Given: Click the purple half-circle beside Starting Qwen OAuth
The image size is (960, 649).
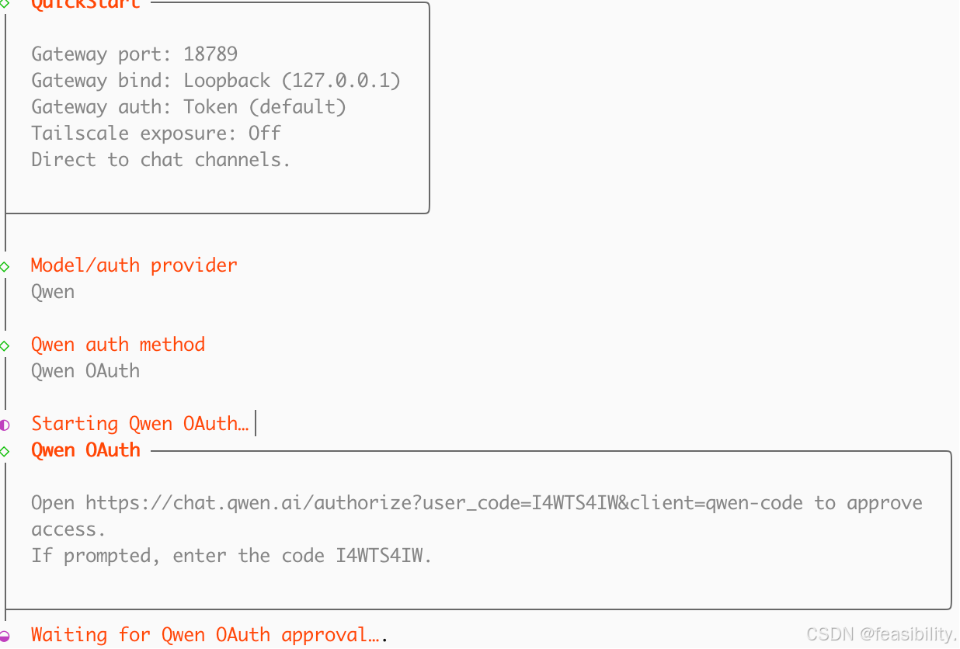Looking at the screenshot, I should click(x=5, y=425).
